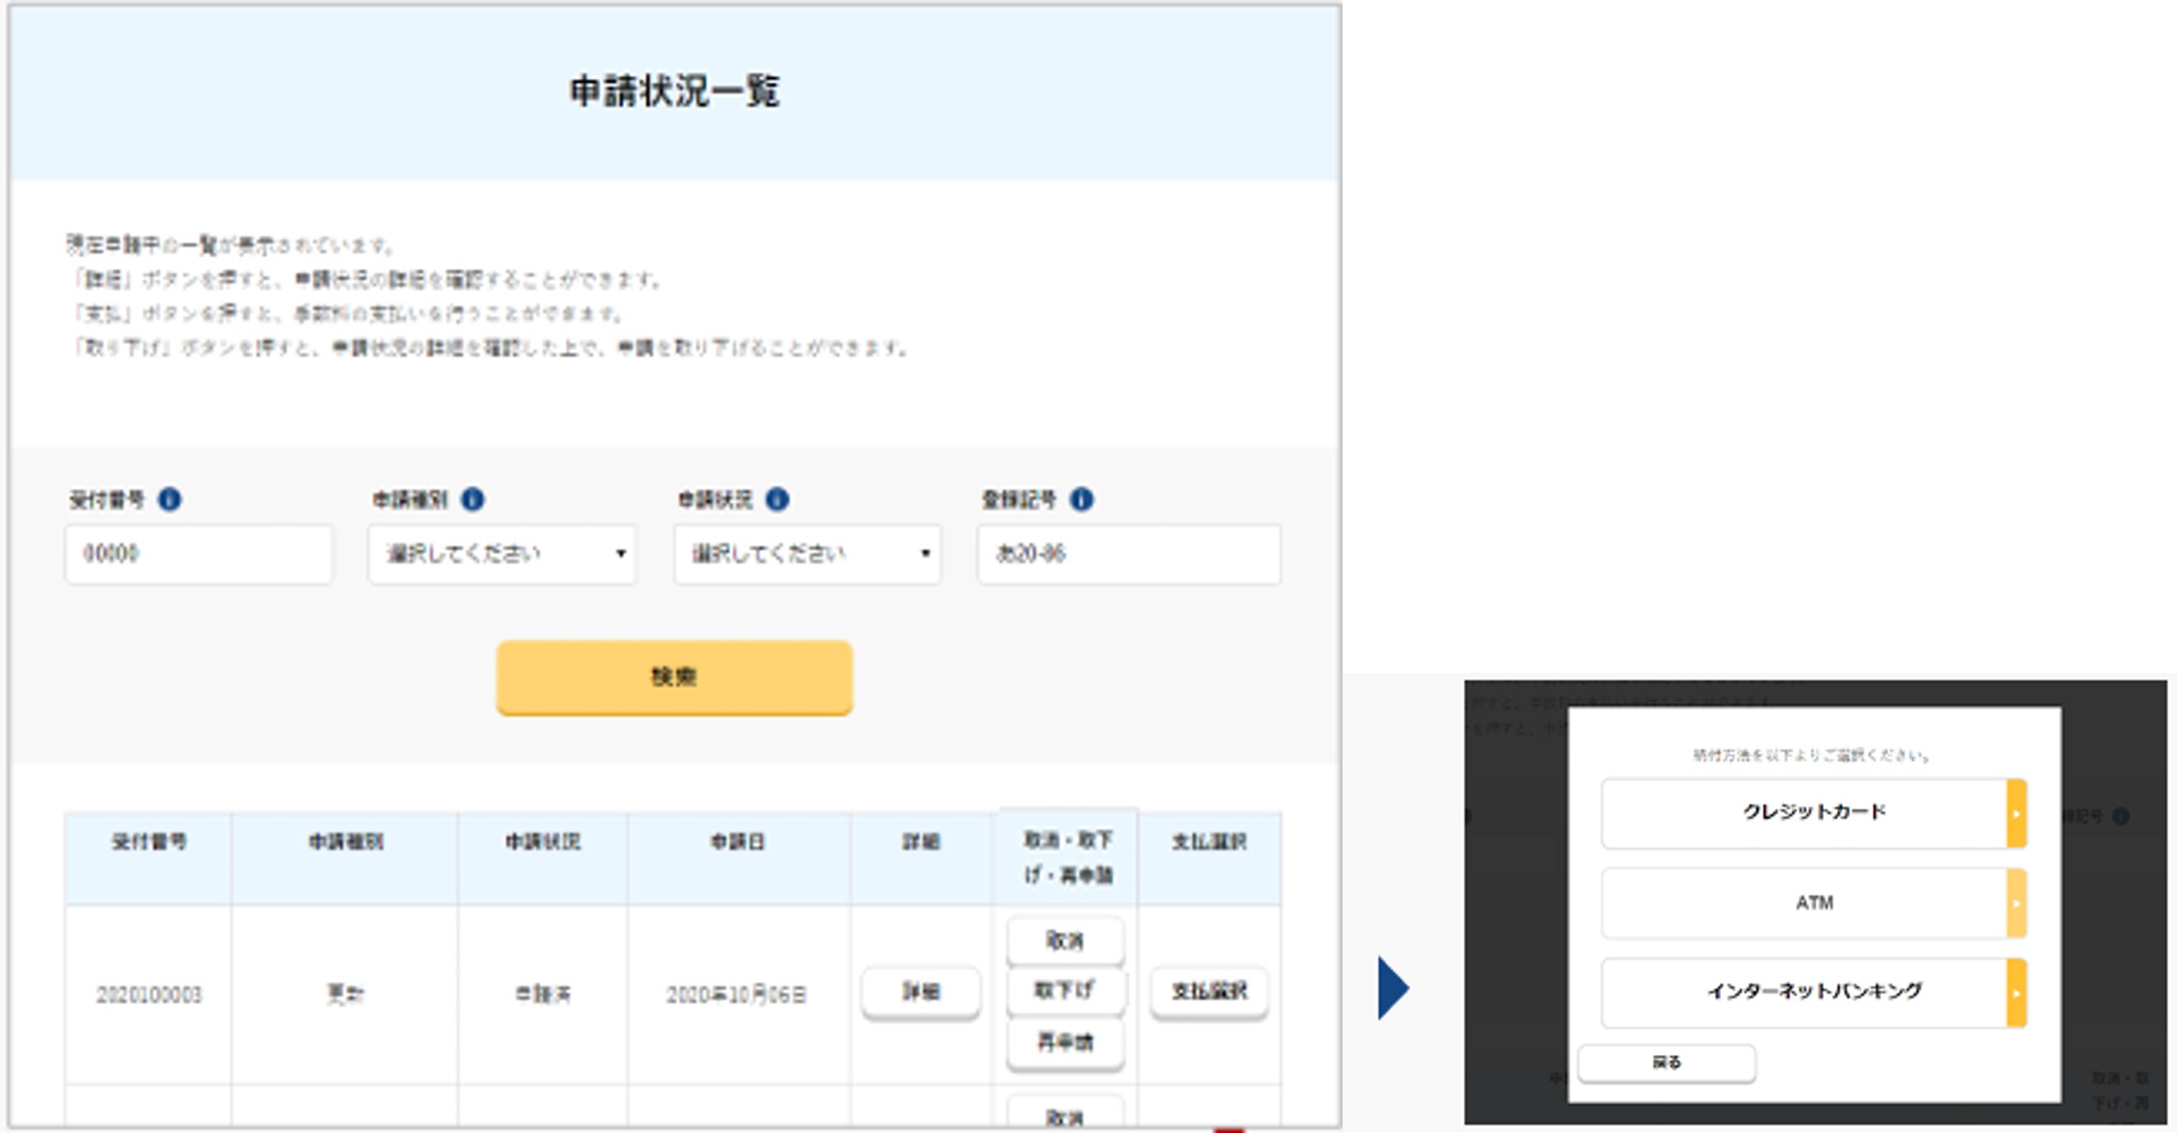Click yellow arrow on クレジットカード option
The width and height of the screenshot is (2177, 1133).
click(x=2016, y=813)
